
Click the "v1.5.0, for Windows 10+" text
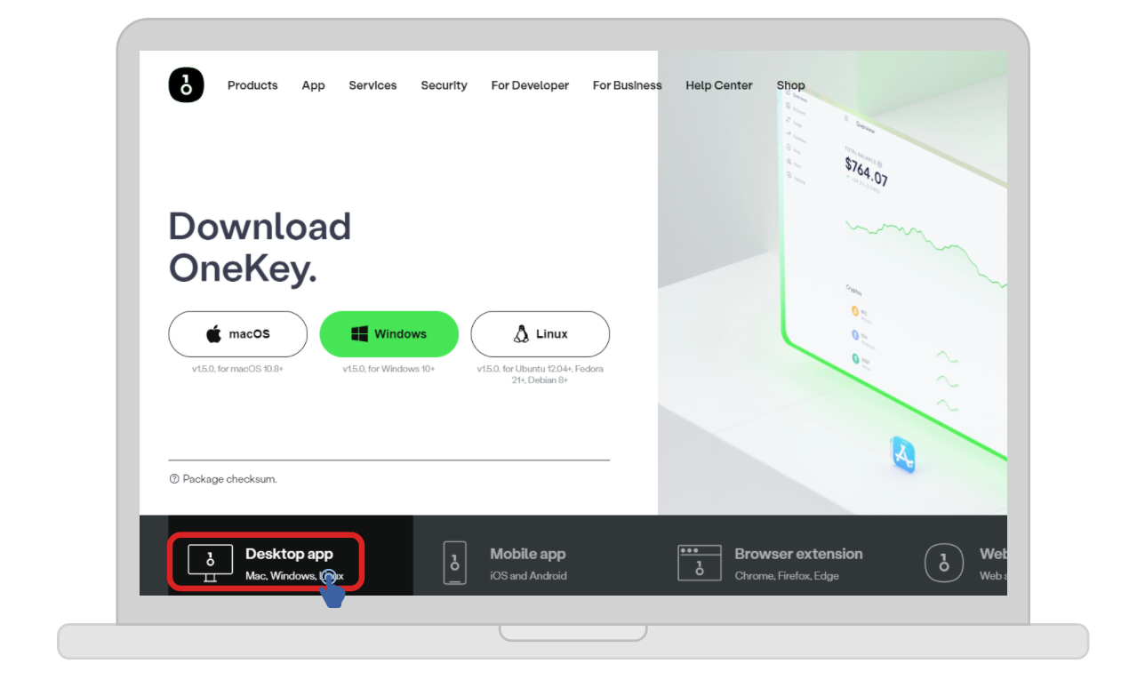pyautogui.click(x=388, y=369)
